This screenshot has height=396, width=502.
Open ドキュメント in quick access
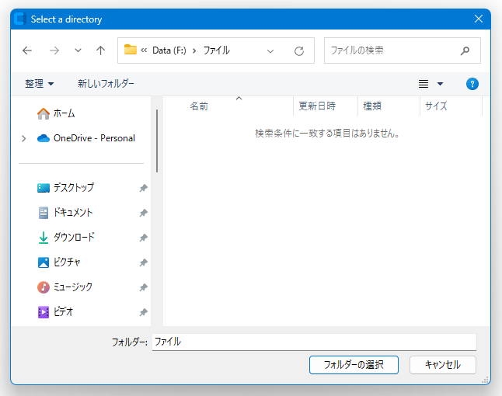65,213
